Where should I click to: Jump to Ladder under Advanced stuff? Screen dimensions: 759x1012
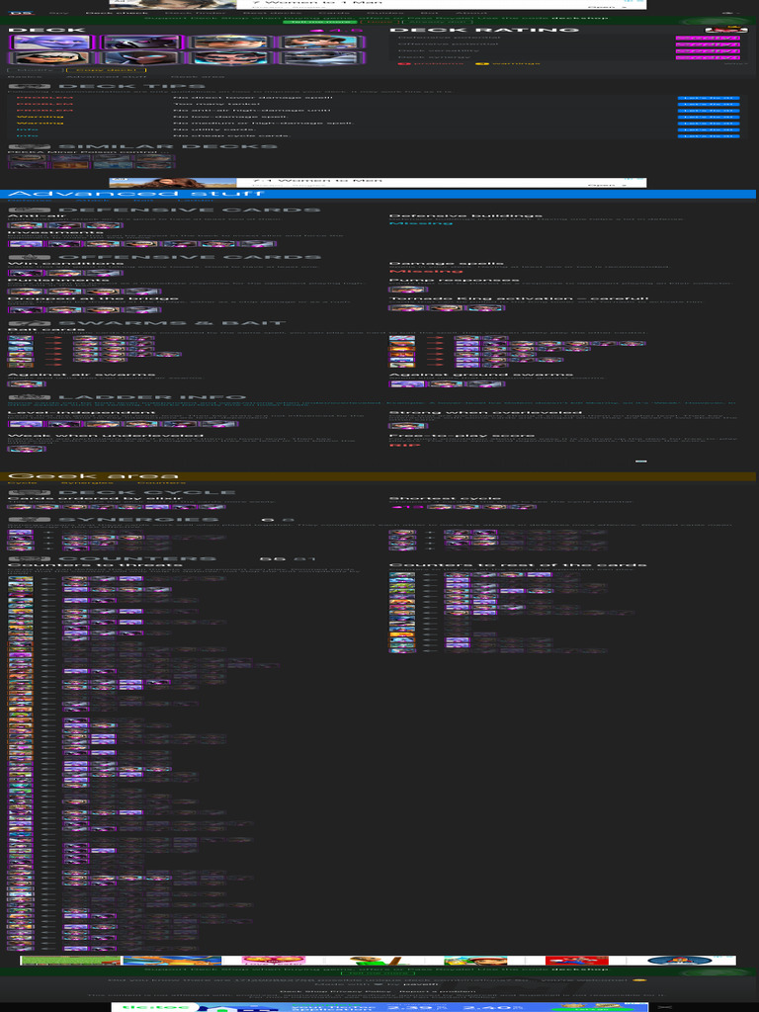pos(195,201)
